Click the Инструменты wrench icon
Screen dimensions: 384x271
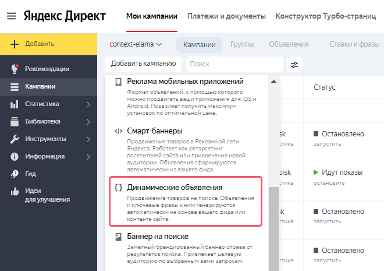(x=15, y=139)
